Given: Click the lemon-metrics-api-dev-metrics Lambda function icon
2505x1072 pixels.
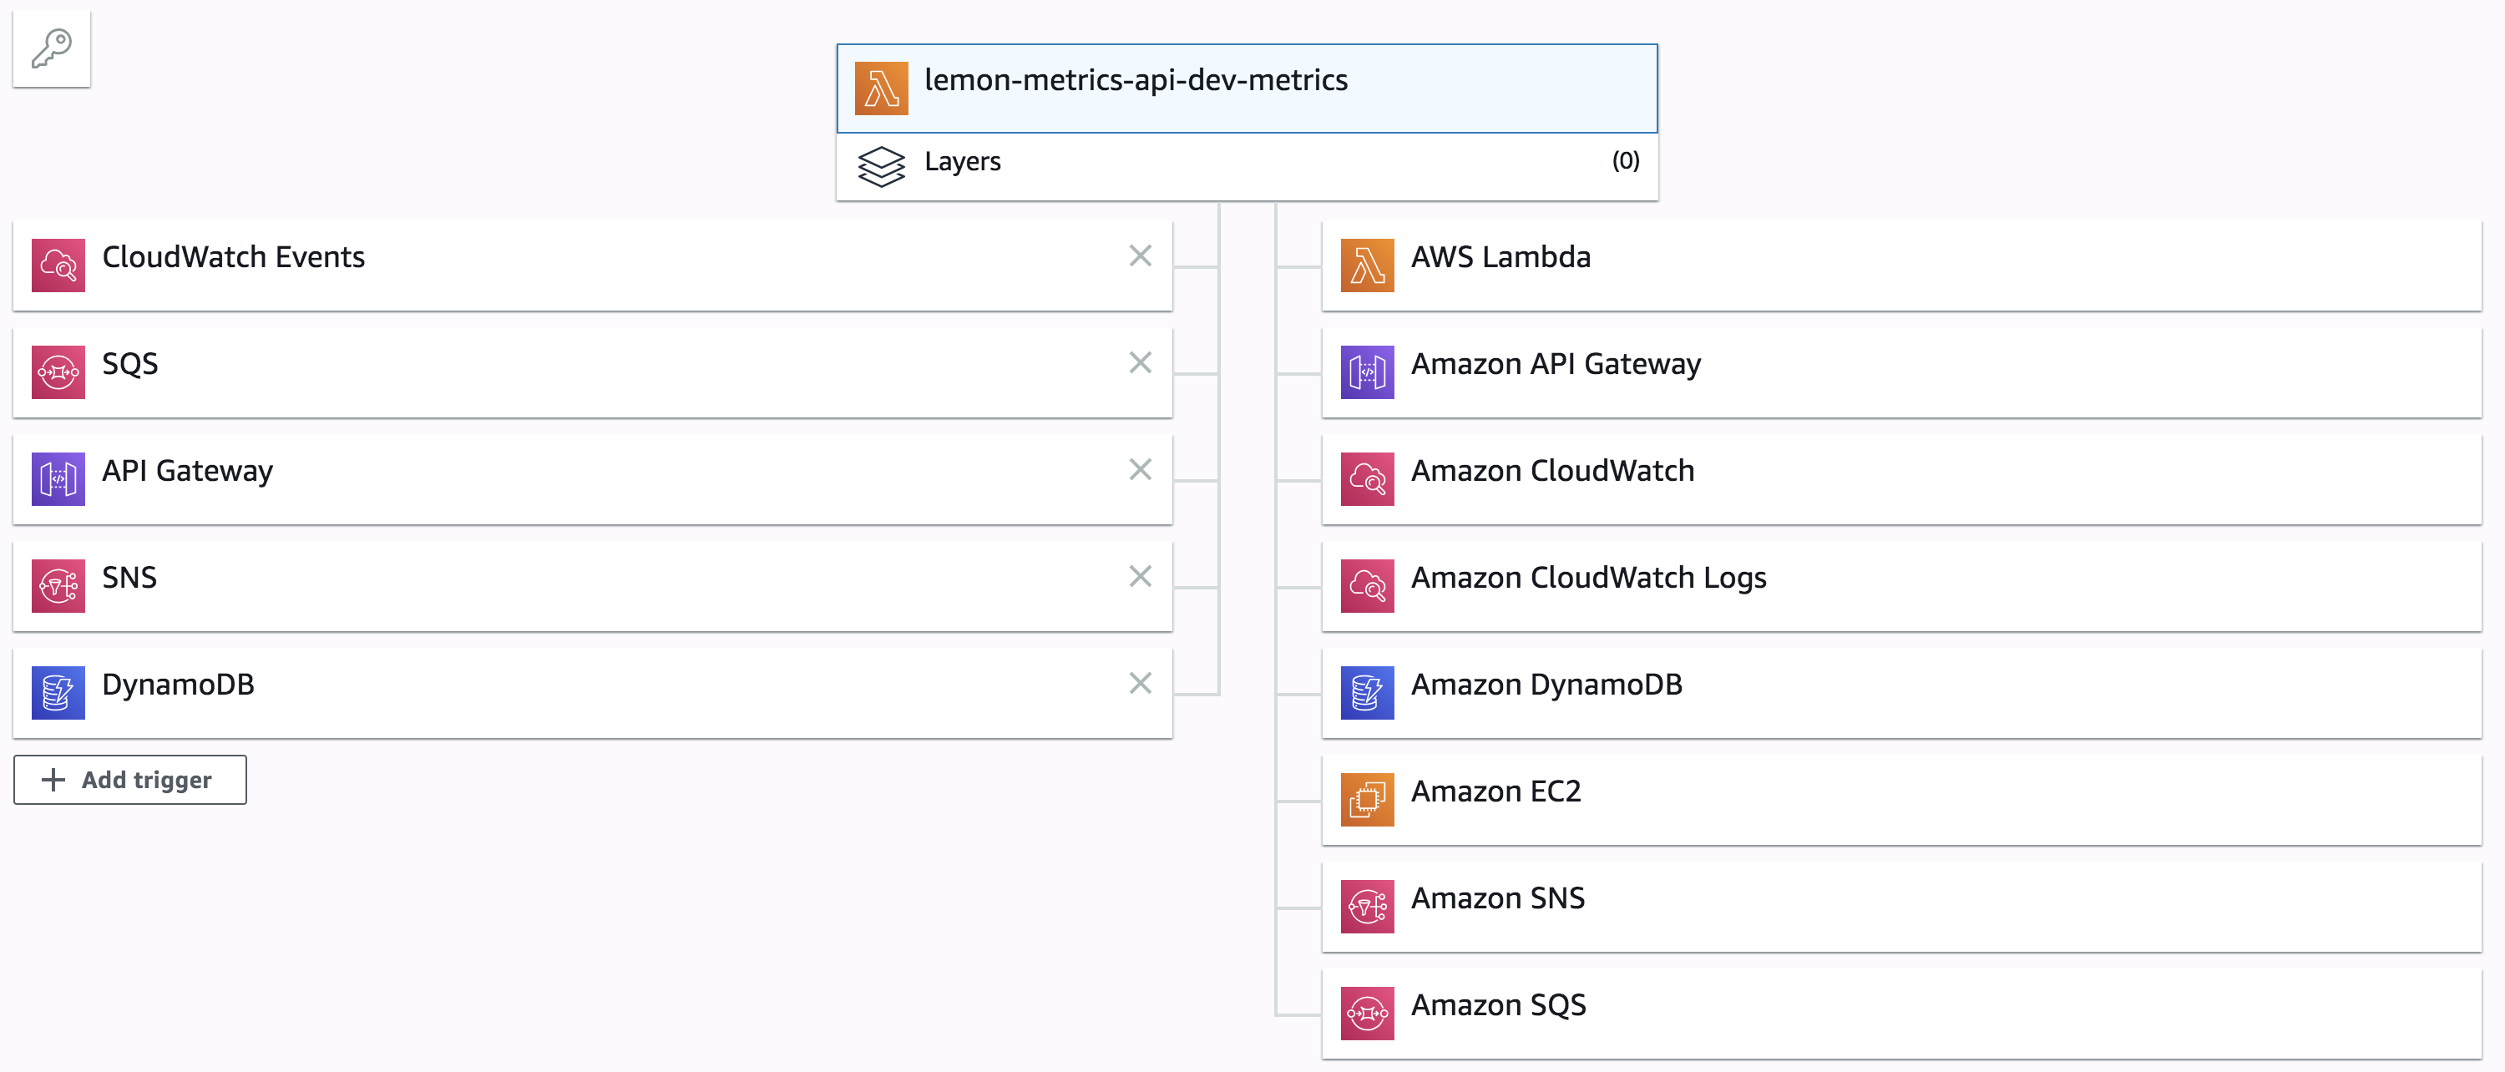Looking at the screenshot, I should click(x=881, y=88).
